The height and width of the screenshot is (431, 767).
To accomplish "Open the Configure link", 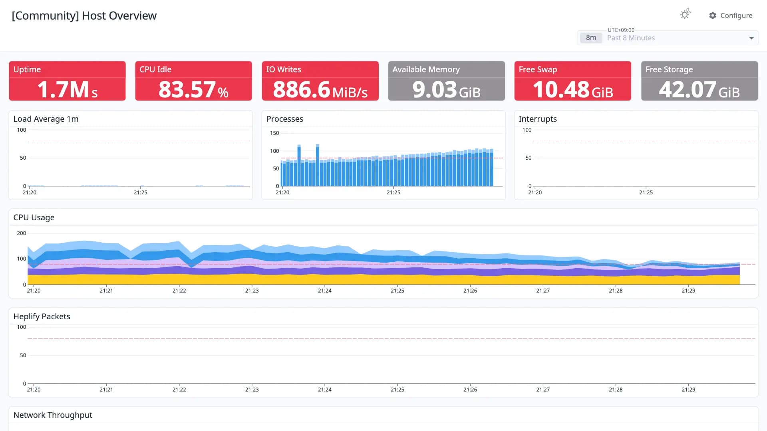I will (731, 16).
